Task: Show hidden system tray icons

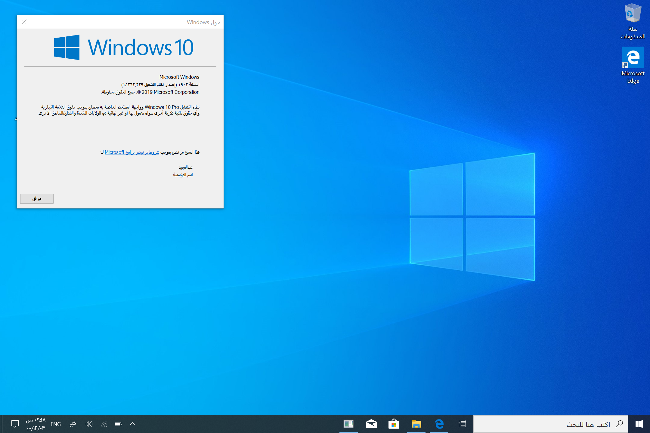Action: [132, 424]
